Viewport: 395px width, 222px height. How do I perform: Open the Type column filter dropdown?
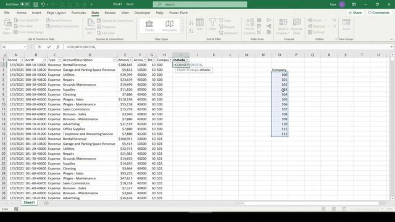point(60,60)
